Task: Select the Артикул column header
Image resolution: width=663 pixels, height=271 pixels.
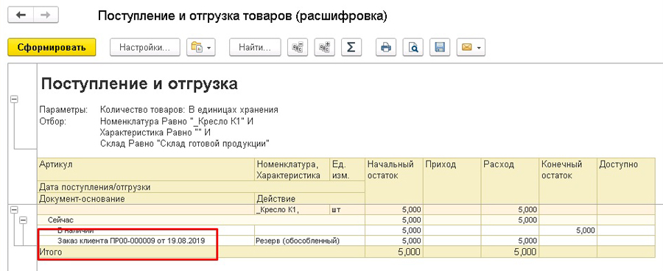Action: [x=146, y=170]
